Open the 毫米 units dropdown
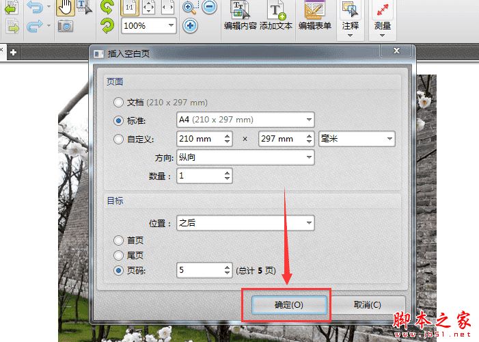Viewport: 479px width, 342px height. (357, 139)
